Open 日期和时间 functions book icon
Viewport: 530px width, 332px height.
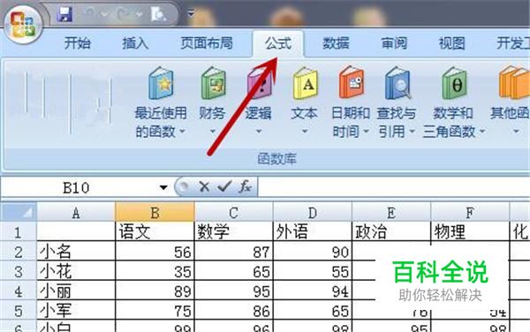click(x=352, y=83)
